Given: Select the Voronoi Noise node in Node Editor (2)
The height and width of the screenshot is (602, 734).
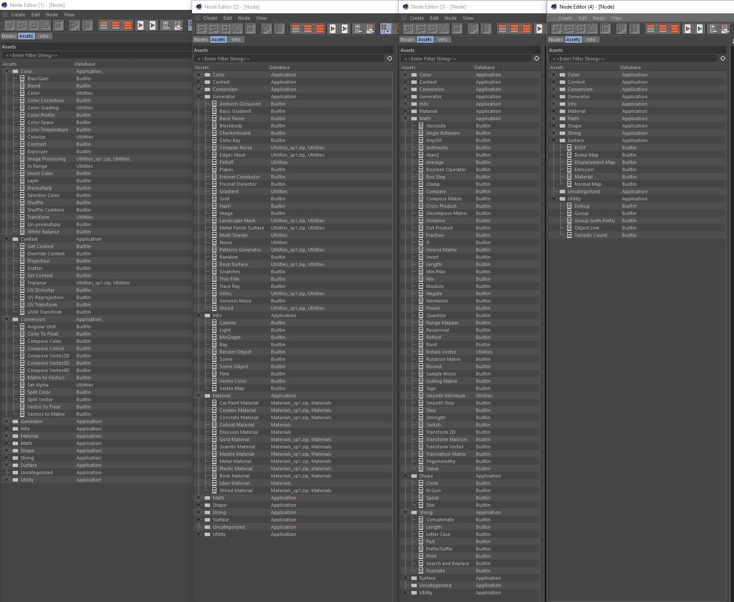Looking at the screenshot, I should pyautogui.click(x=235, y=301).
